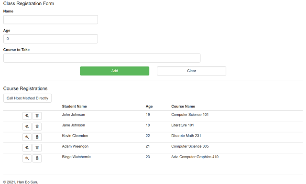Click Call Host Method Directly button
Image resolution: width=306 pixels, height=184 pixels.
point(27,98)
